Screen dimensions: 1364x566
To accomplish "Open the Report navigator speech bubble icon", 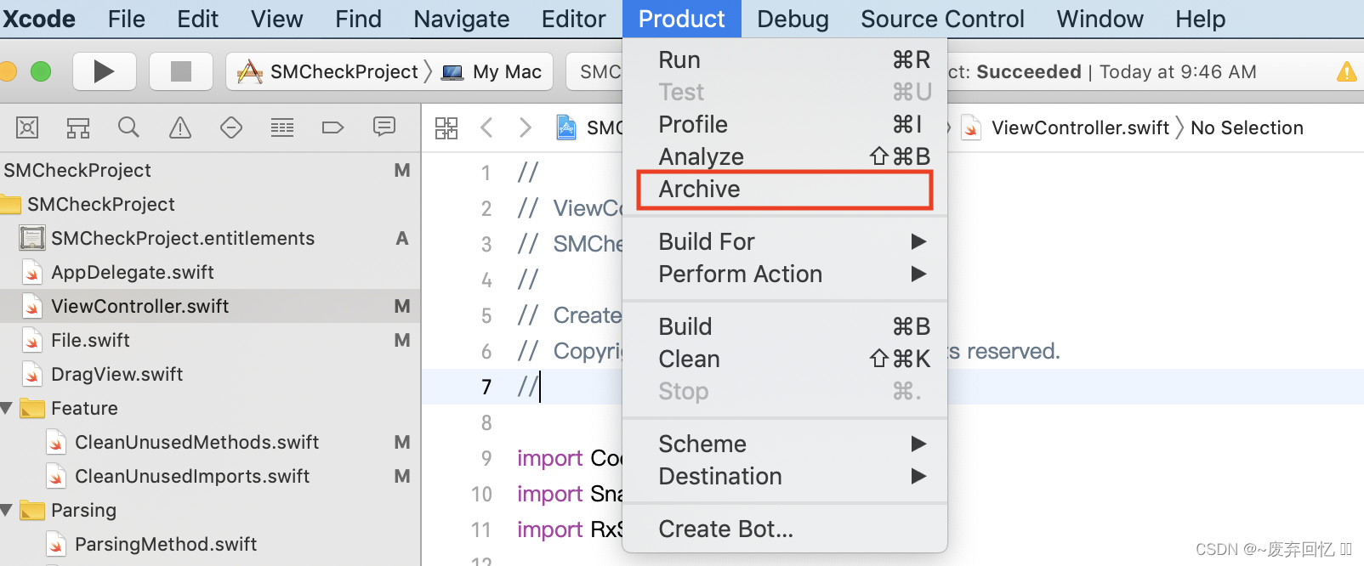I will (x=384, y=127).
